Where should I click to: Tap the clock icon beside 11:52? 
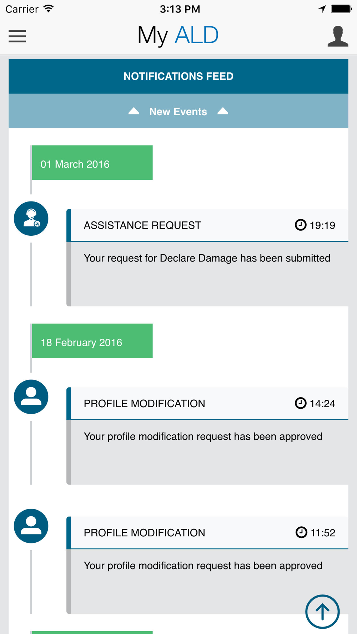[x=301, y=532]
